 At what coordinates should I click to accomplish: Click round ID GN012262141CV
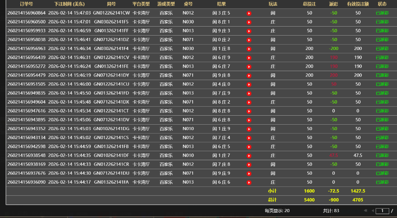pos(111,58)
